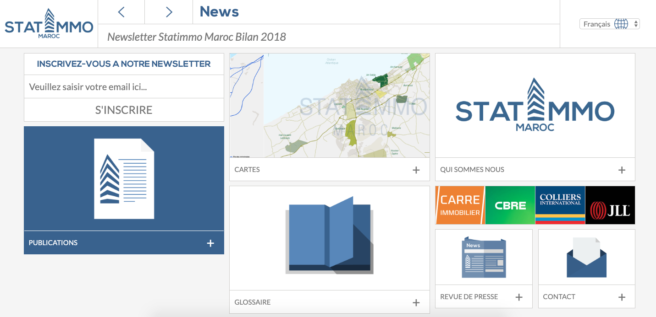Expand the Contact tile with plus
Screen dimensions: 656x317
[622, 297]
